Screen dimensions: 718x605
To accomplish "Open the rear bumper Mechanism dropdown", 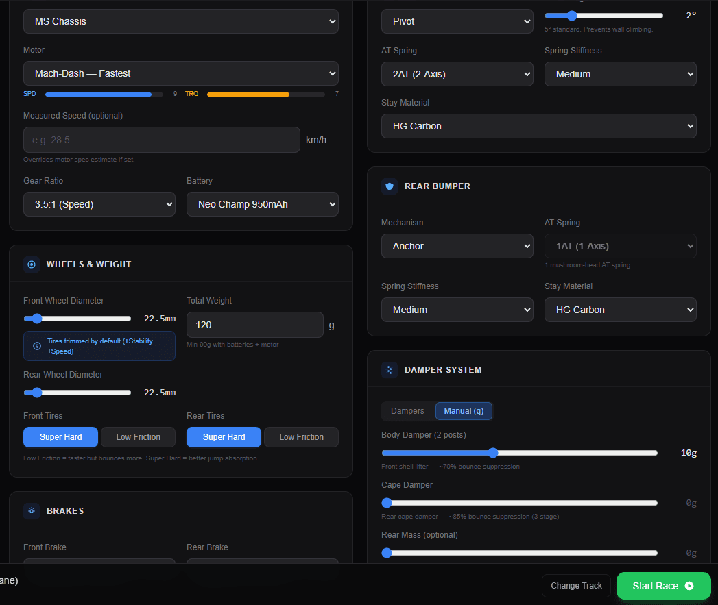I will click(457, 246).
